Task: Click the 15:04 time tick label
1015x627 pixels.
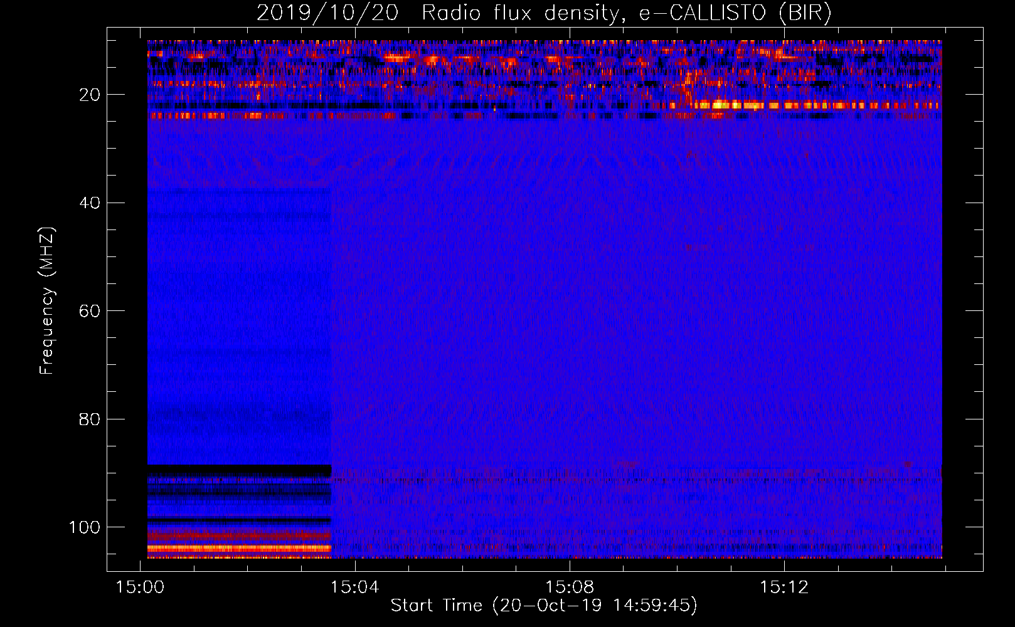Action: tap(355, 587)
